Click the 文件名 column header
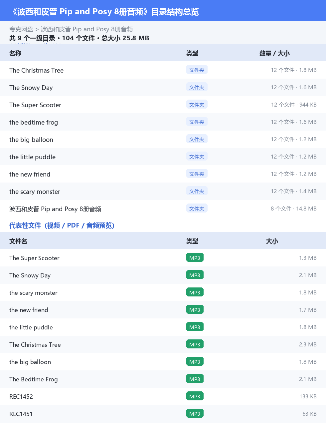Screen dimensions: 326x433 (x=18, y=241)
